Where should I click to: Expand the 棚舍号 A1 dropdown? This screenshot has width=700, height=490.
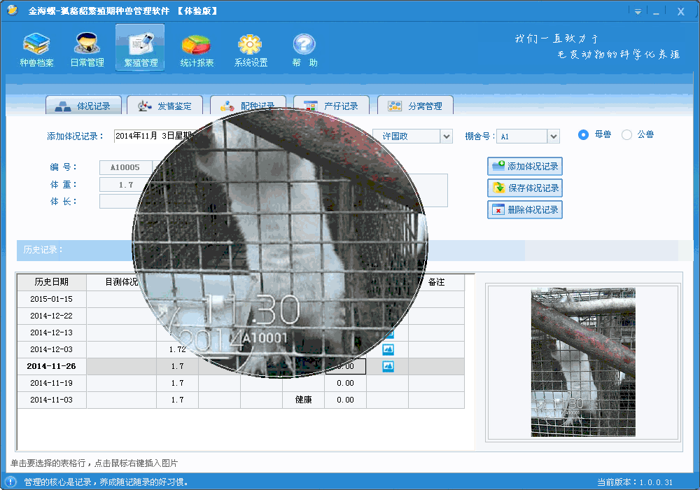[553, 136]
